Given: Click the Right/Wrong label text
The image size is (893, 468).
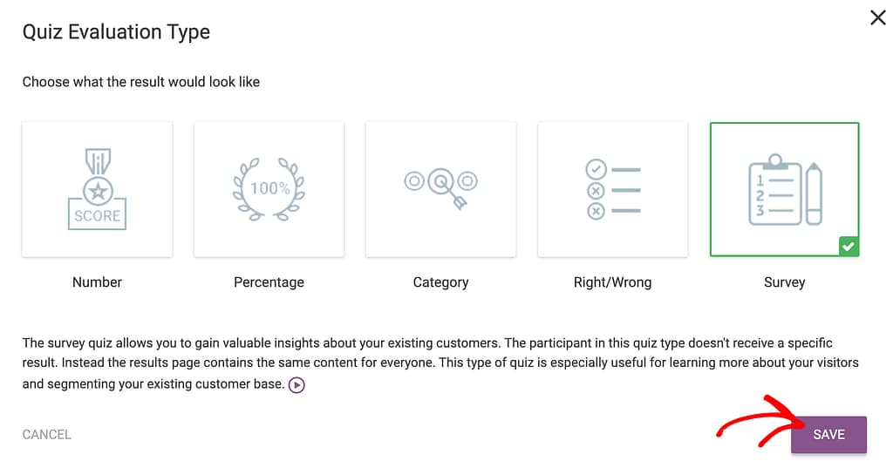Looking at the screenshot, I should point(612,282).
